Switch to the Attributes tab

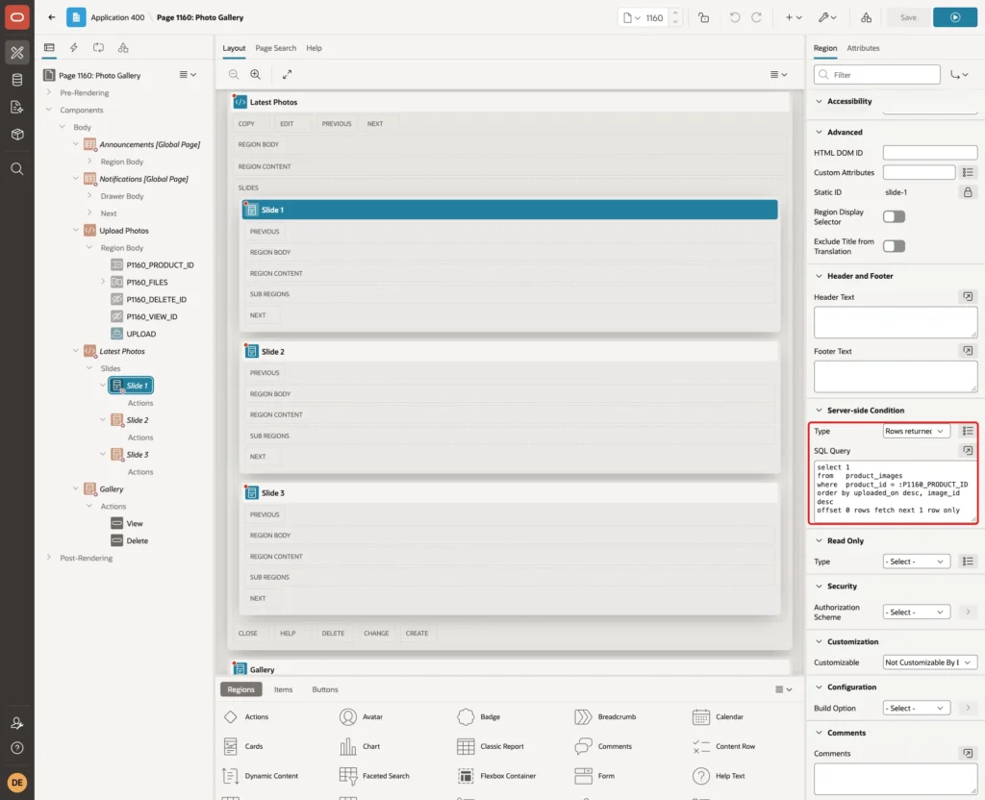[x=863, y=48]
